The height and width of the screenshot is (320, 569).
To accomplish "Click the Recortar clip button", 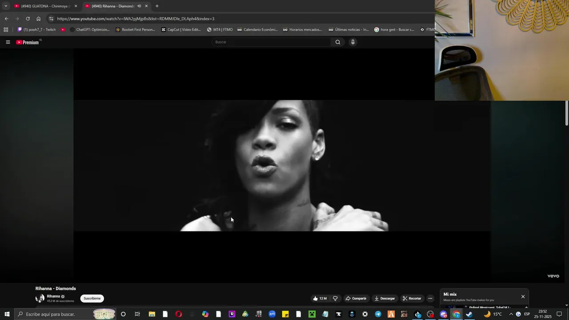I will point(412,299).
